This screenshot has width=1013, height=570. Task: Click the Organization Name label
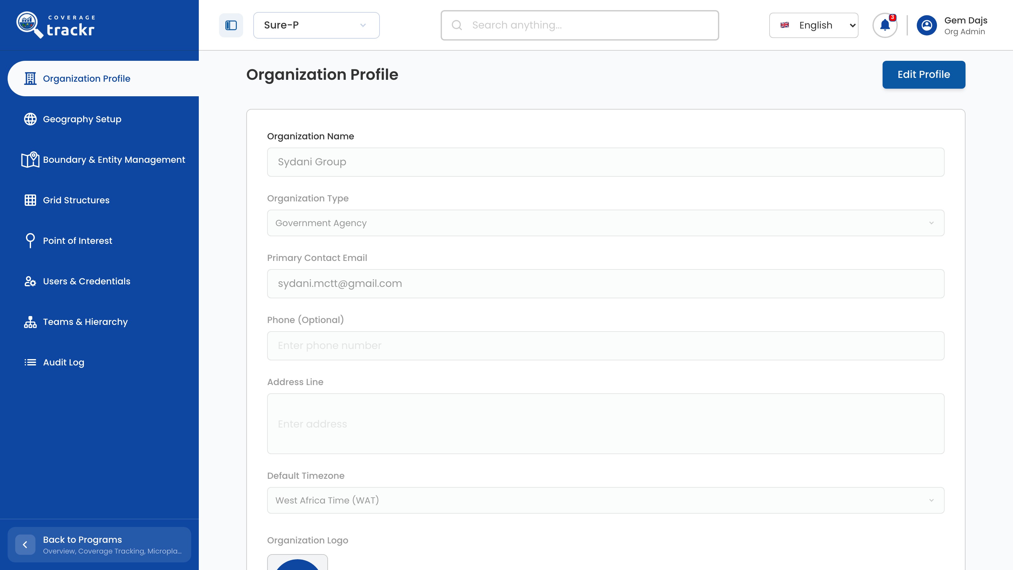point(310,136)
